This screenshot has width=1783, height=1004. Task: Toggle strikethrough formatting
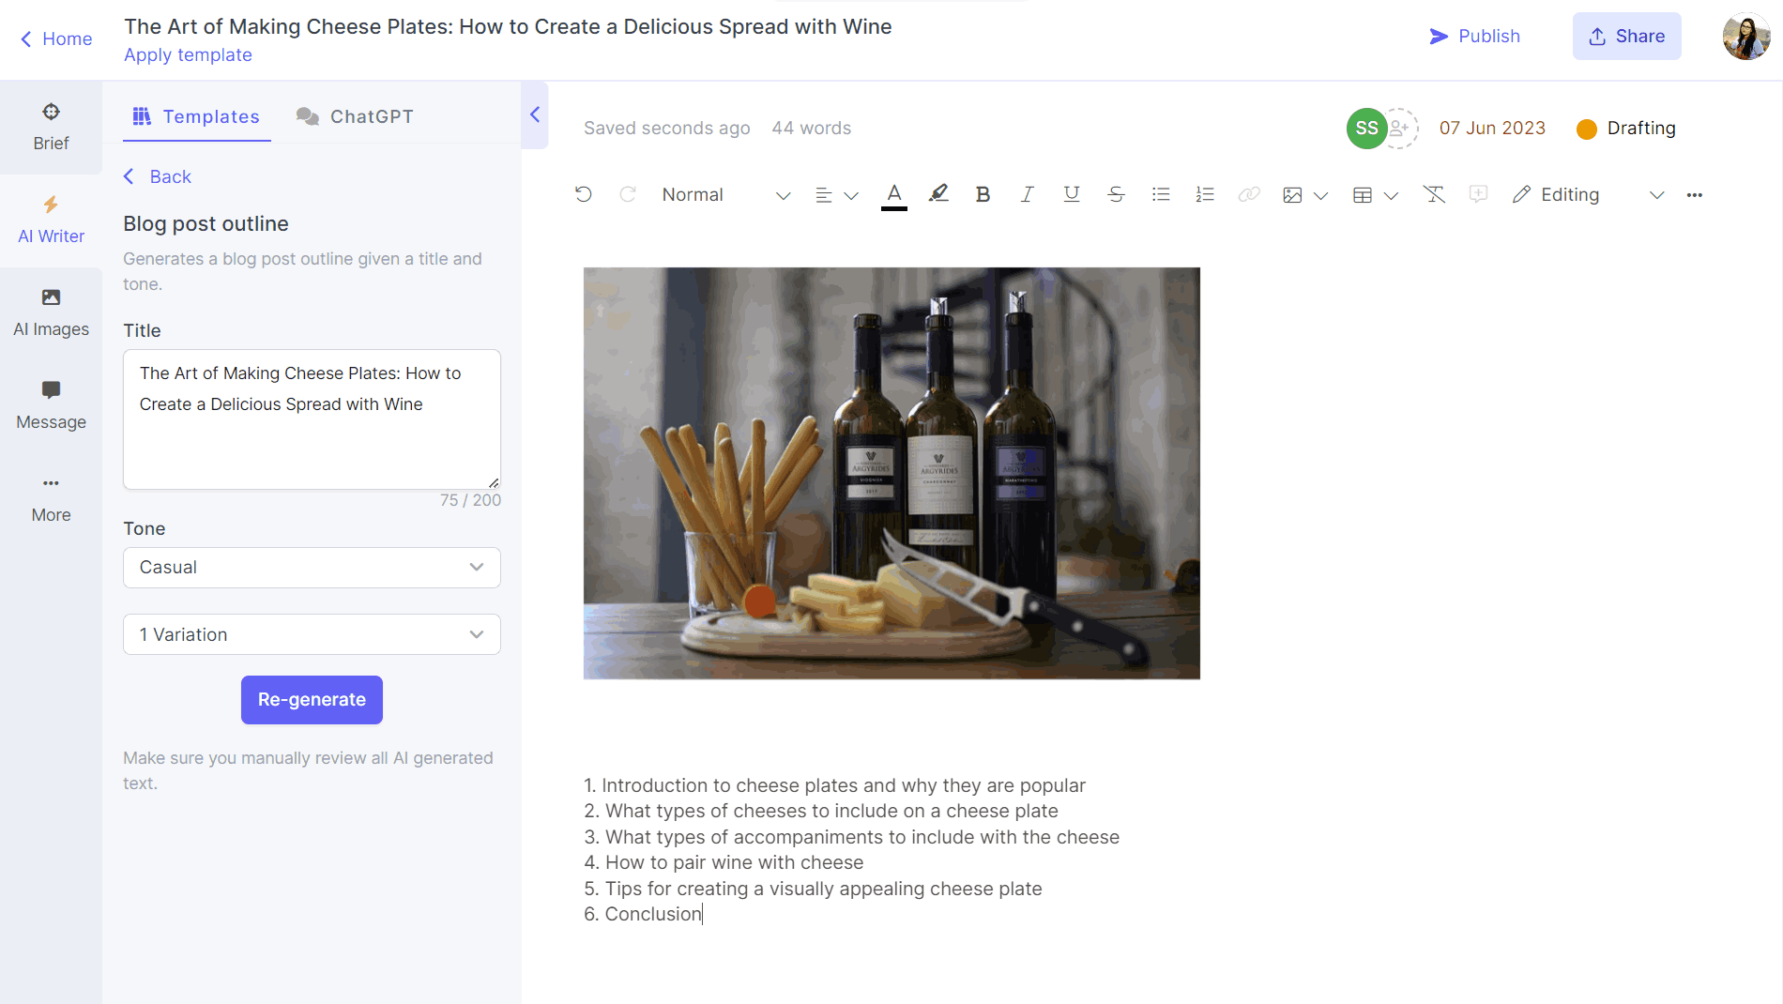[x=1116, y=194]
